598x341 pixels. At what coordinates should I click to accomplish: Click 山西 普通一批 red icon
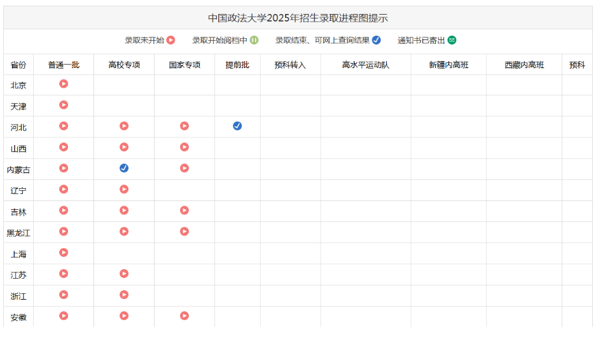(64, 147)
